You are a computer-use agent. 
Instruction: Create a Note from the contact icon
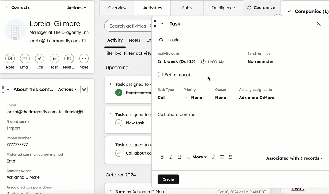tap(10, 58)
